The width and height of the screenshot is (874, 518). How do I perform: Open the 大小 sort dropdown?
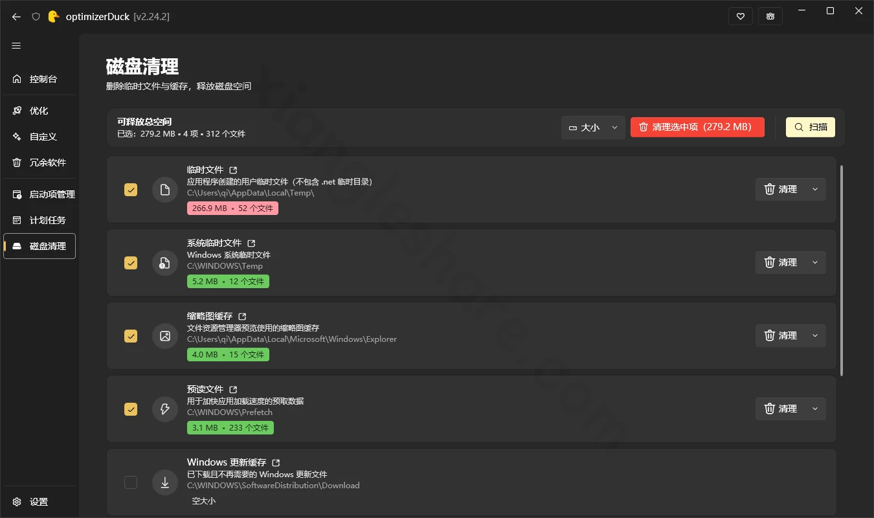pos(593,128)
